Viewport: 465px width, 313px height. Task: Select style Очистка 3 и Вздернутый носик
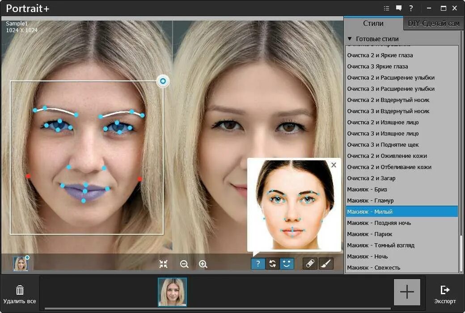[402, 111]
